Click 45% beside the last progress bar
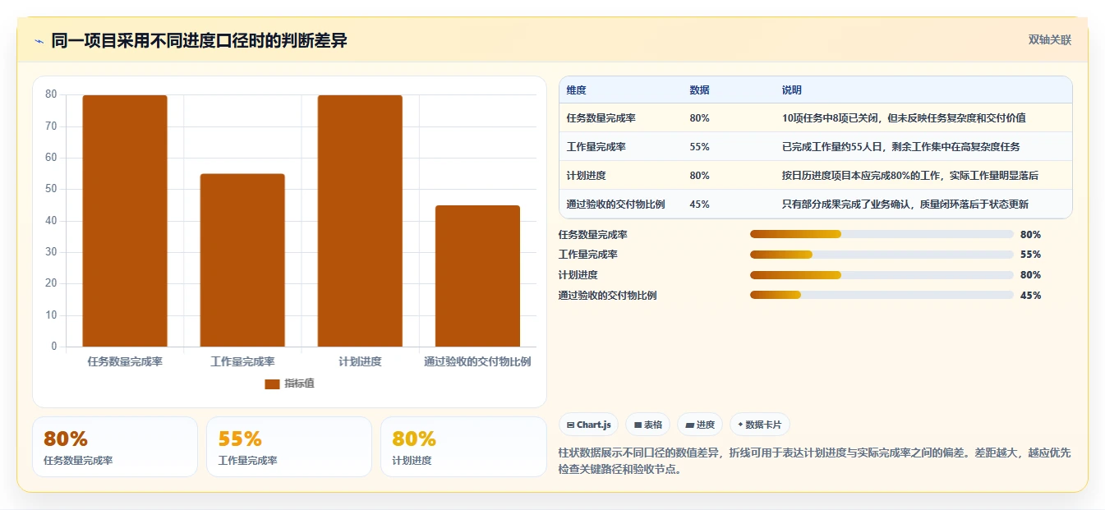1105x510 pixels. (1030, 296)
